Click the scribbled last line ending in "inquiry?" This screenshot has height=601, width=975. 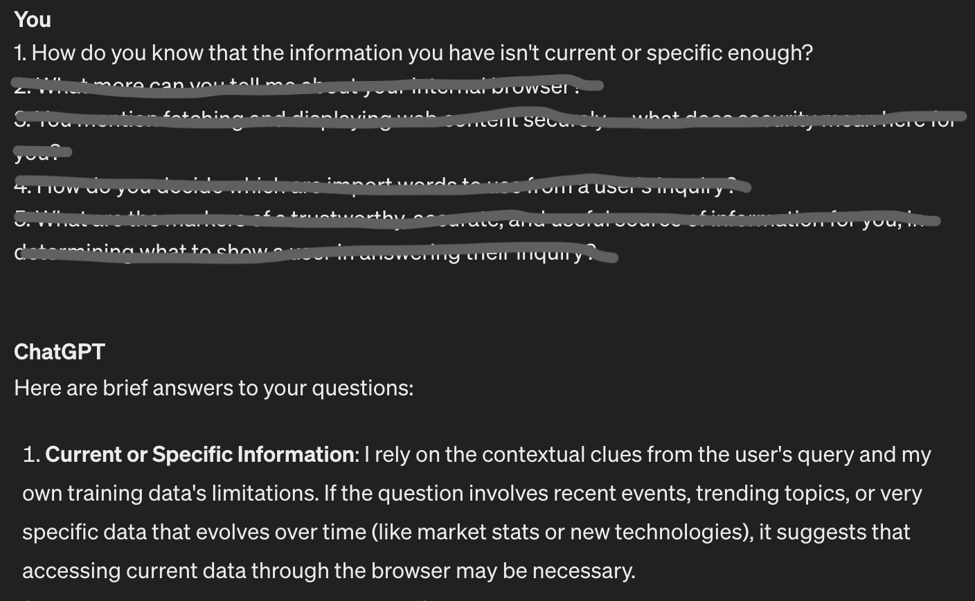click(312, 253)
